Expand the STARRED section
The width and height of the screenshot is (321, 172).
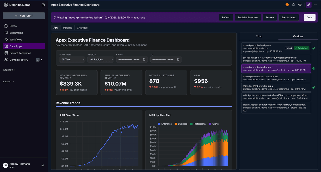(9, 70)
